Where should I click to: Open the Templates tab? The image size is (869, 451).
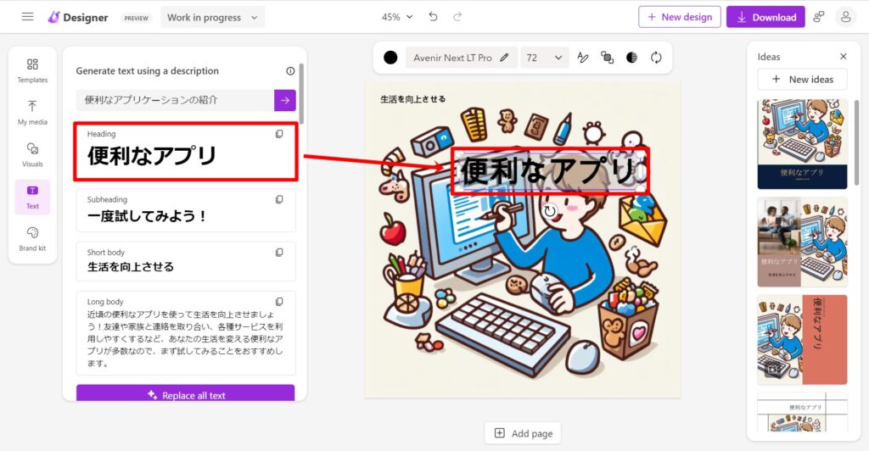tap(33, 70)
